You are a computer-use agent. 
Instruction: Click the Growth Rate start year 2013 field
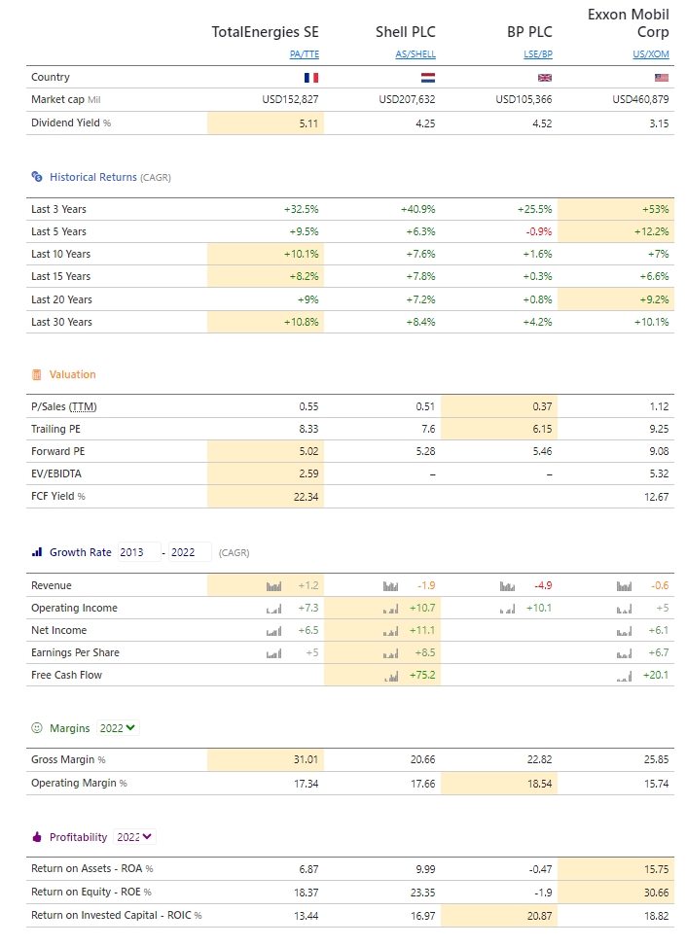(137, 552)
